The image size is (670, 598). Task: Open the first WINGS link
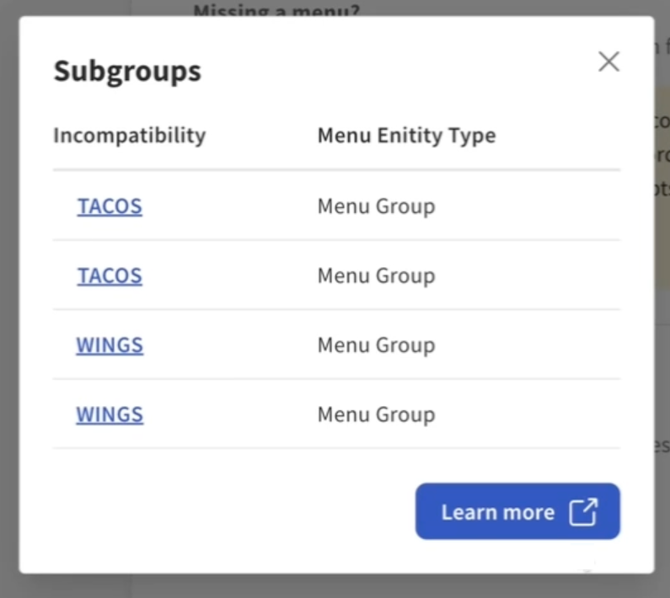pyautogui.click(x=110, y=345)
